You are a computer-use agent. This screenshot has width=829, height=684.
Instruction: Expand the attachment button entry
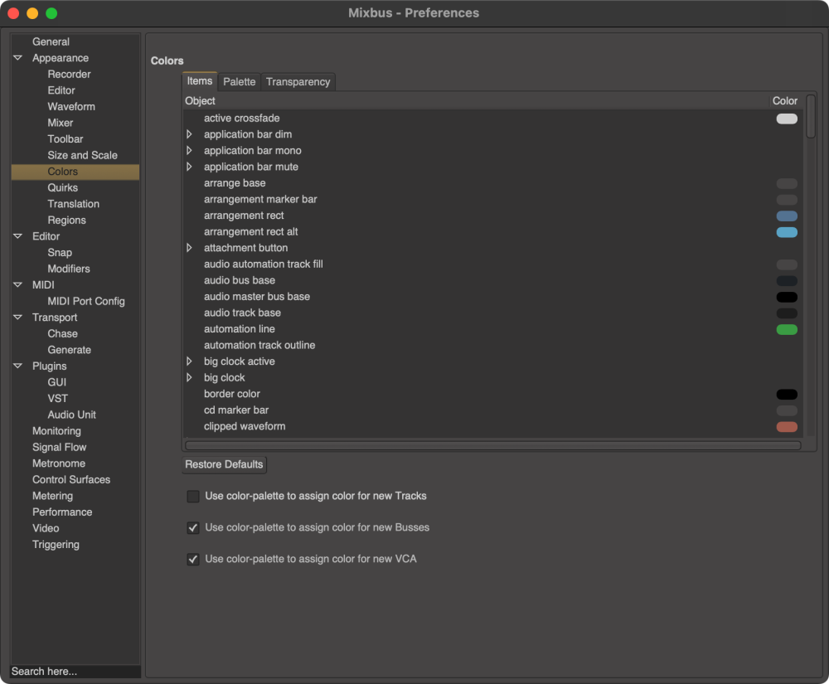point(188,247)
